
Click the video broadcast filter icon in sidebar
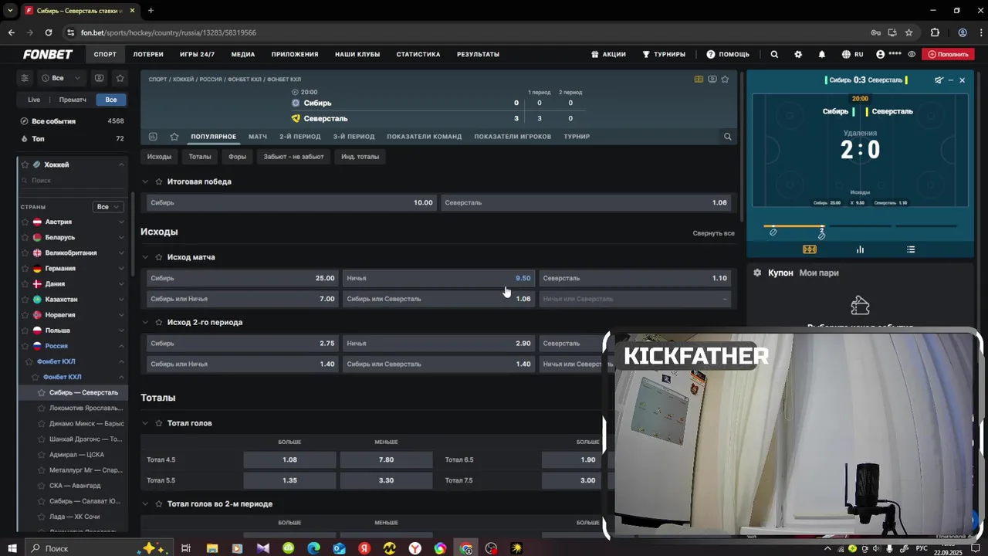99,78
